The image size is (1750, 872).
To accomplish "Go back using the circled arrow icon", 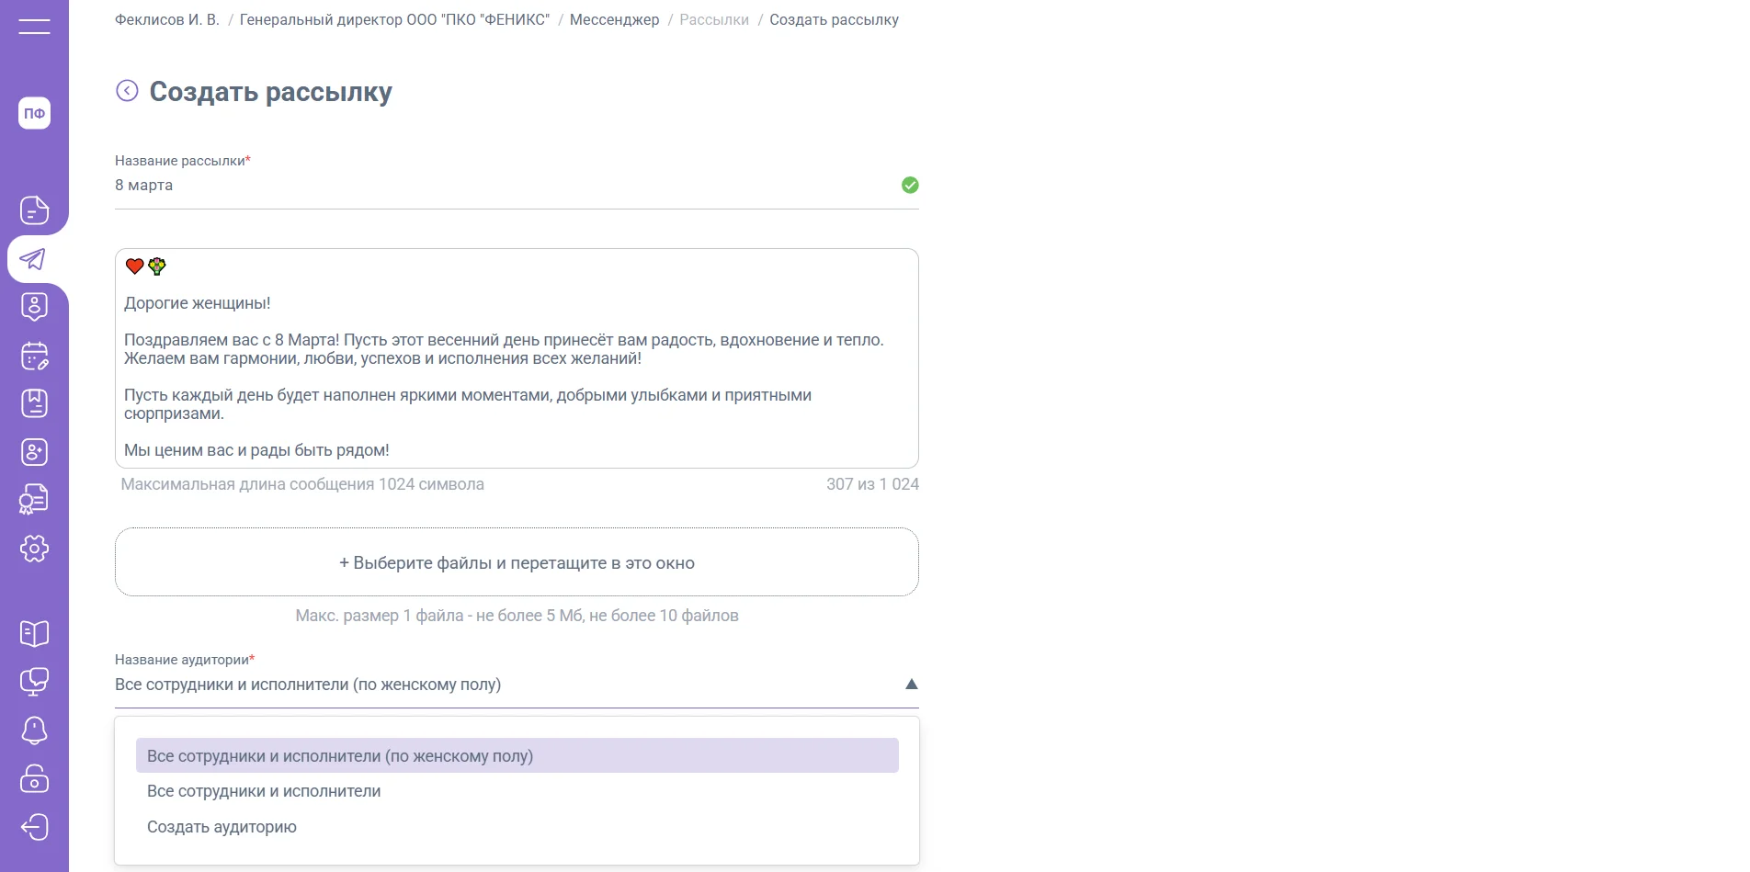I will click(x=127, y=91).
